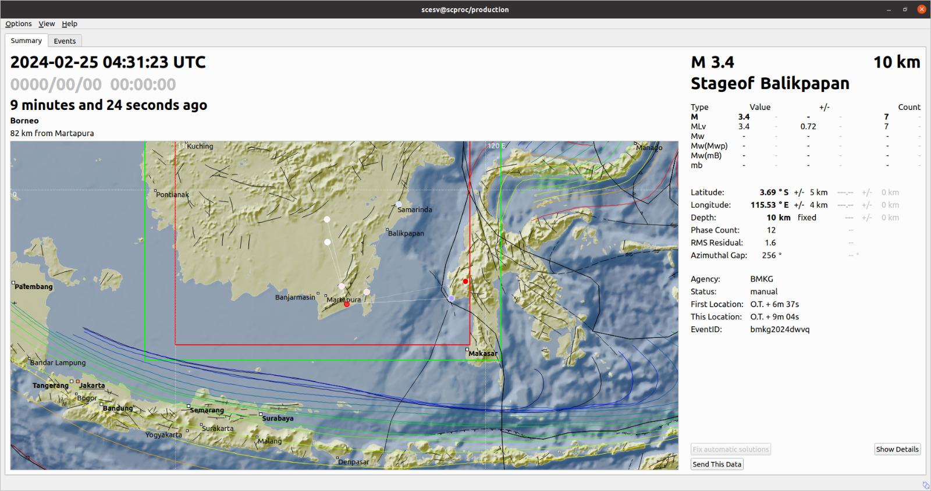Select the Balikpapan city square marker

click(388, 229)
